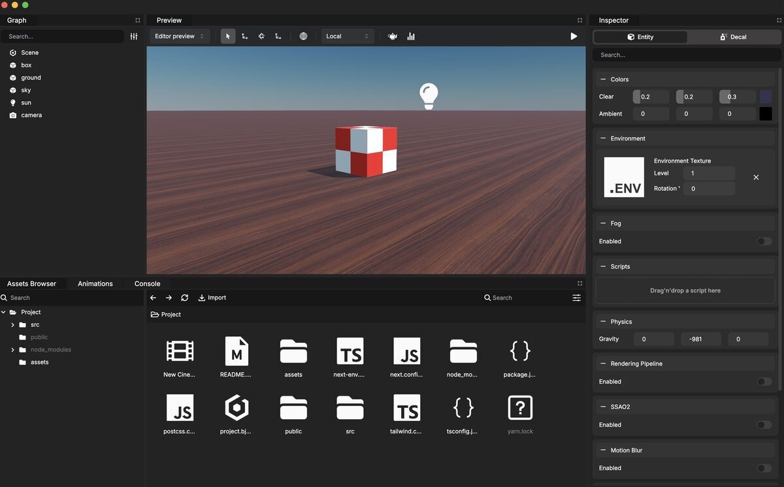Select the camera node in Graph

pyautogui.click(x=31, y=115)
